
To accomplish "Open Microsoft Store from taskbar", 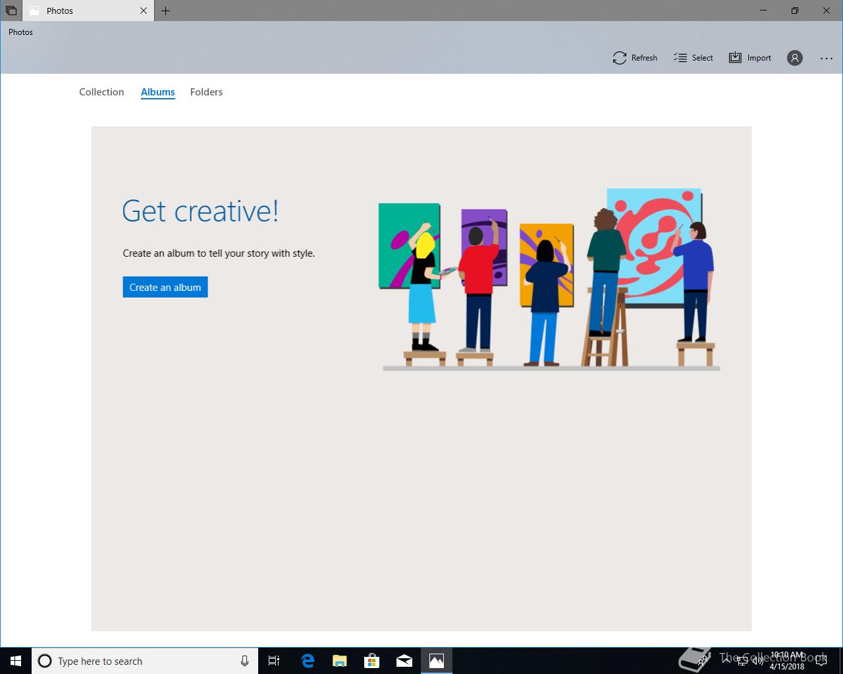I will click(x=372, y=661).
